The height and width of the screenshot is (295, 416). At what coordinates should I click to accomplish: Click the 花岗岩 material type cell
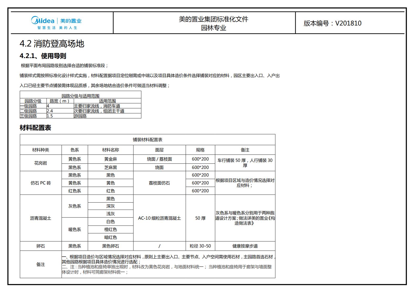41,163
